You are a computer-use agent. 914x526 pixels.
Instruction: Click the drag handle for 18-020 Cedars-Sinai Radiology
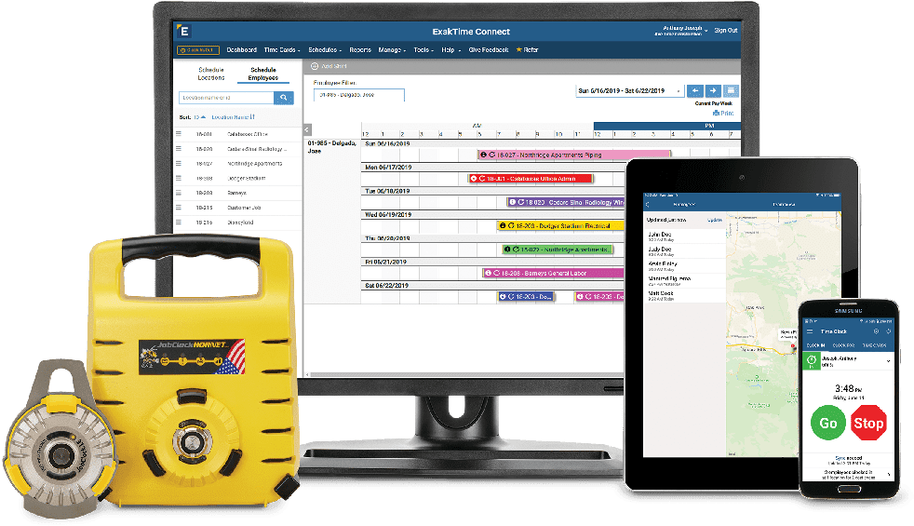(179, 149)
